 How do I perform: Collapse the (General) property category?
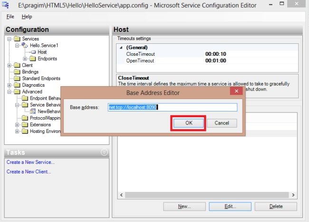point(121,48)
